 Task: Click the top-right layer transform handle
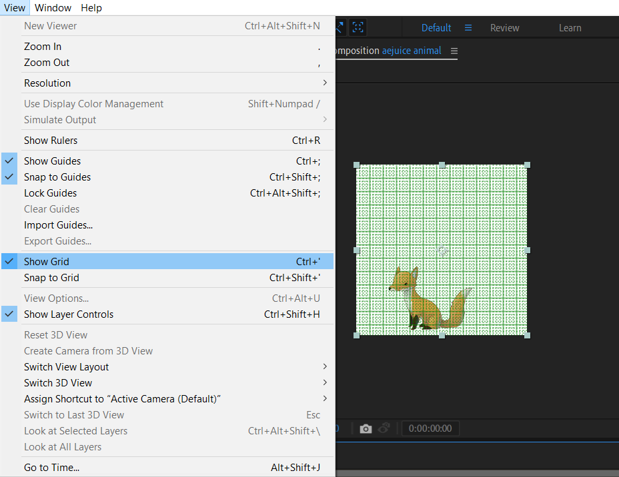point(527,165)
